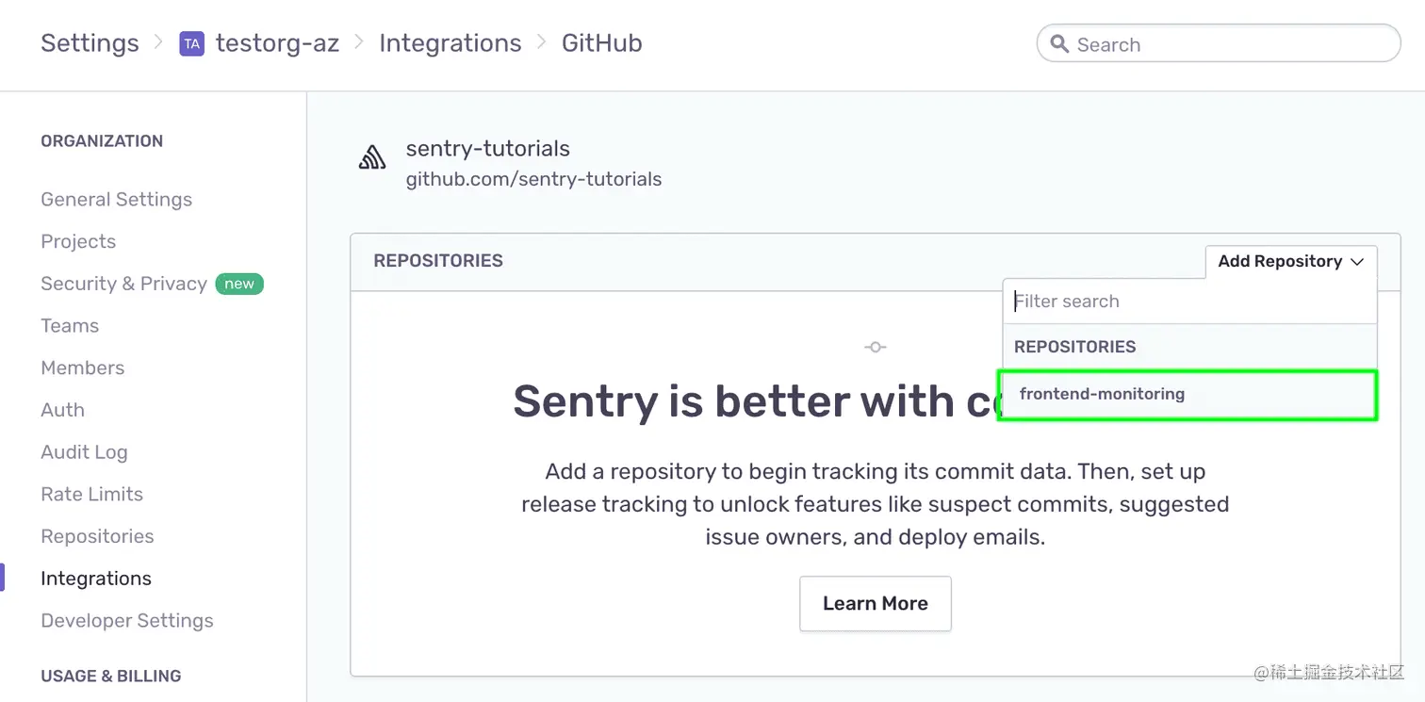This screenshot has height=702, width=1425.
Task: Open the Projects settings page
Action: [x=78, y=241]
